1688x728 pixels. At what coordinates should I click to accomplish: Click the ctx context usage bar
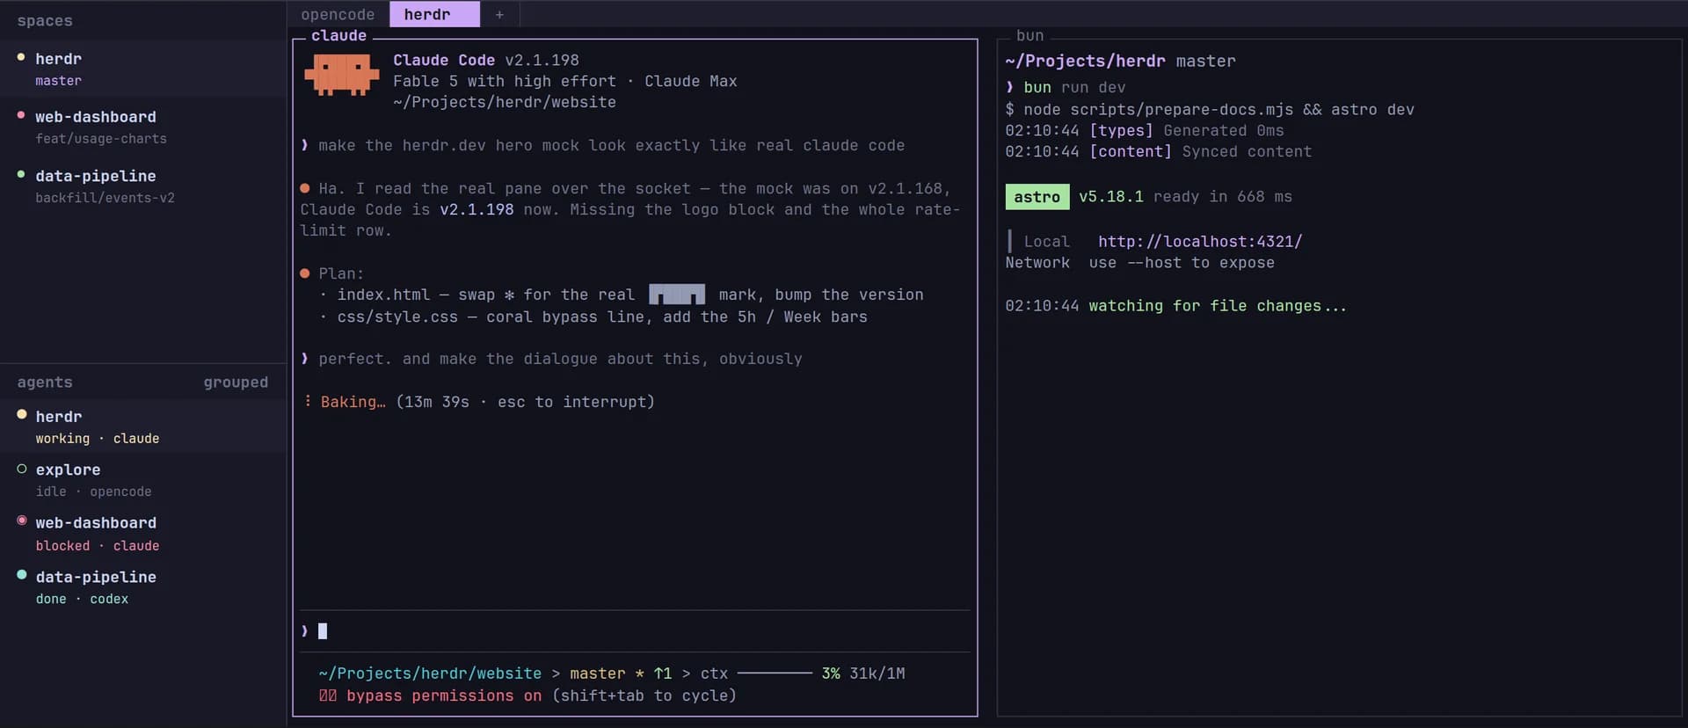tap(775, 673)
